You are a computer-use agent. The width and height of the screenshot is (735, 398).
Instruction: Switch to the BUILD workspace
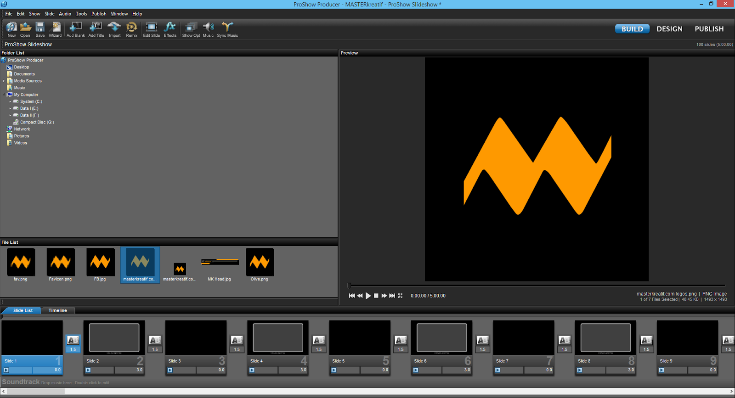pos(632,29)
